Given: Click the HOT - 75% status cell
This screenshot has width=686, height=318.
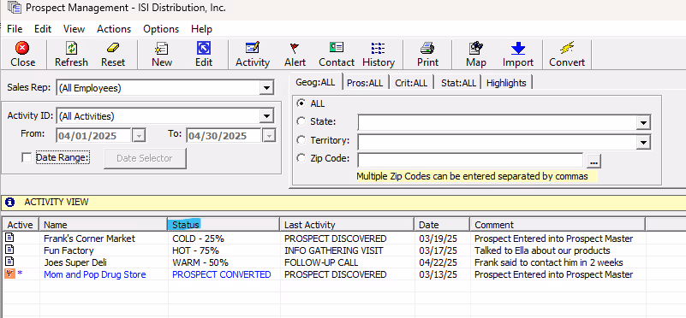Looking at the screenshot, I should coord(195,250).
